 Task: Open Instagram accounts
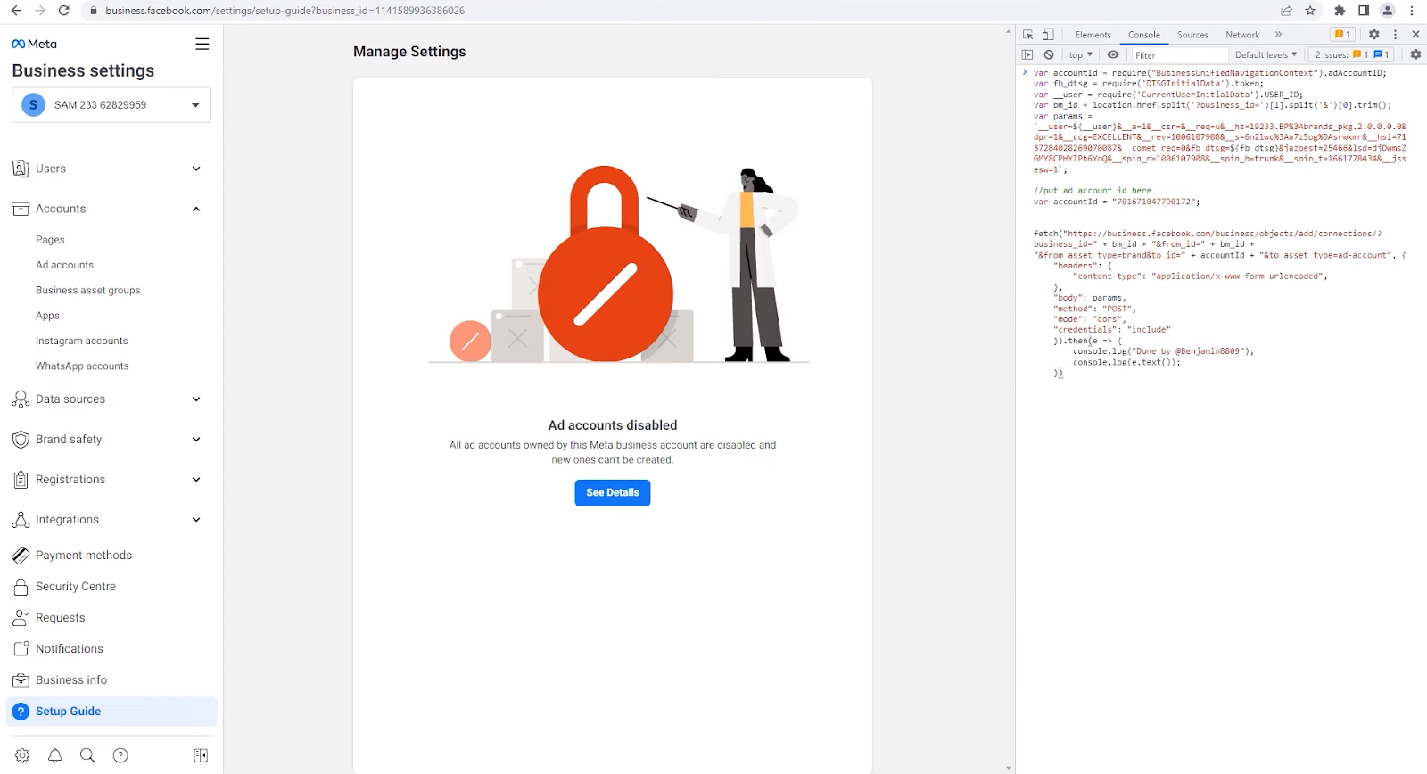[82, 341]
